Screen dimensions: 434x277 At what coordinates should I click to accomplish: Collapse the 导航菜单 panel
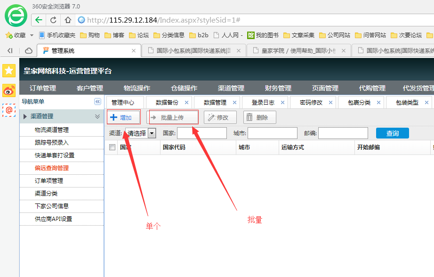point(97,102)
